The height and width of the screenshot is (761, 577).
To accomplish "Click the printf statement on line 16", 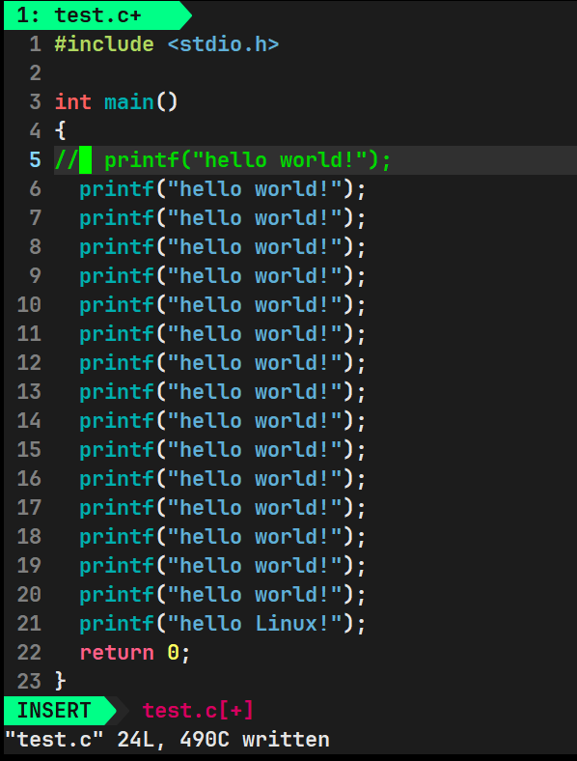I will click(x=223, y=479).
